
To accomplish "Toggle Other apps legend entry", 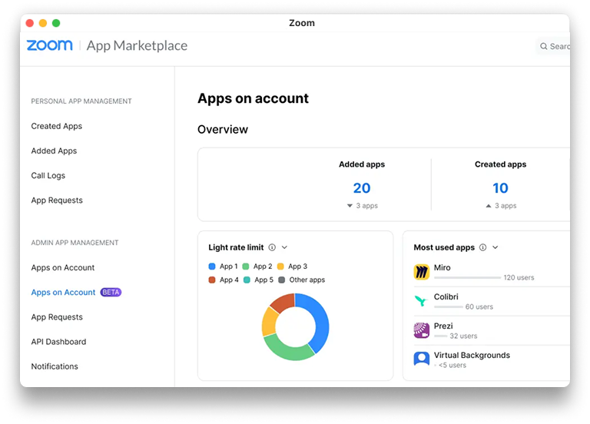I will [x=301, y=280].
